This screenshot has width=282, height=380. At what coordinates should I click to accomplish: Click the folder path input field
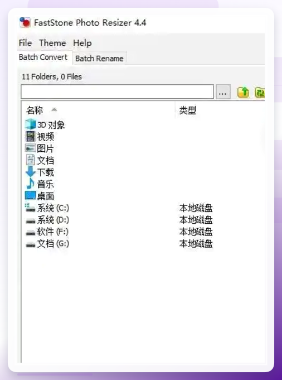click(117, 92)
